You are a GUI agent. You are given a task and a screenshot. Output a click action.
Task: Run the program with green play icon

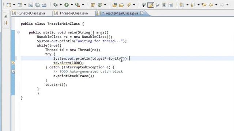pos(67,5)
